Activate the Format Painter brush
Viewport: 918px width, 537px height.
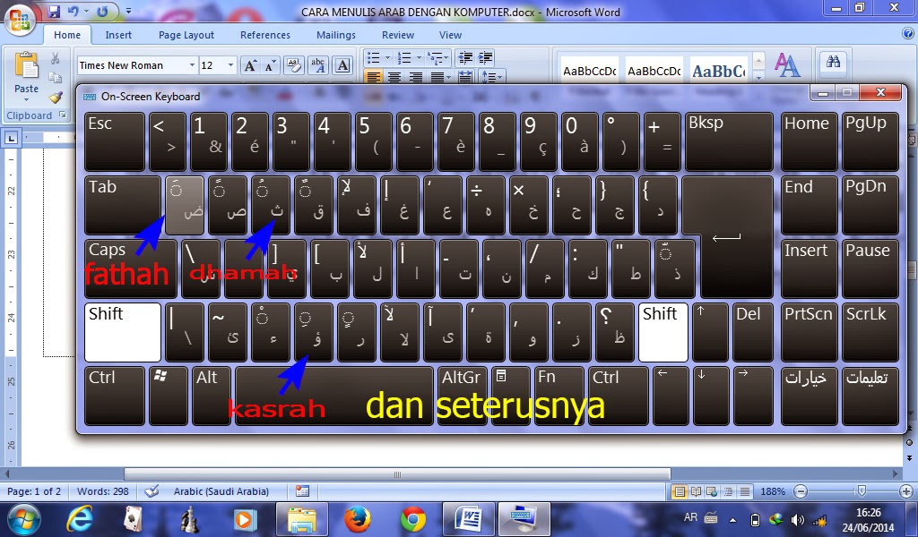[55, 97]
